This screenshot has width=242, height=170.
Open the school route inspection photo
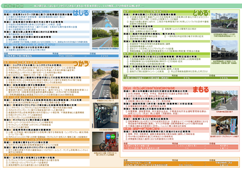click(x=224, y=100)
